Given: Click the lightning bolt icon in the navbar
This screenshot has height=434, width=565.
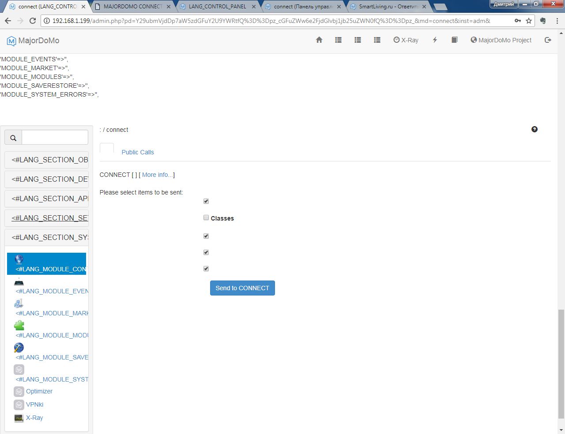Looking at the screenshot, I should [x=435, y=40].
